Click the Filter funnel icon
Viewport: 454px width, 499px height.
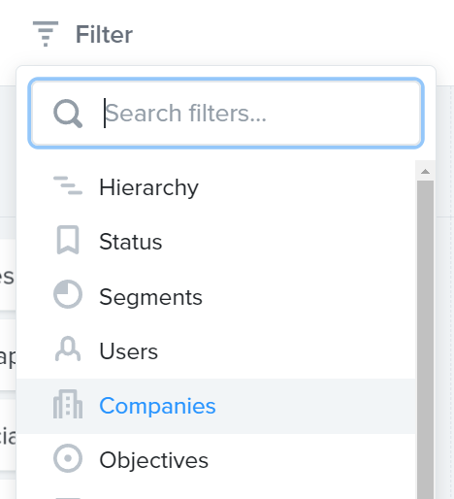click(x=46, y=34)
